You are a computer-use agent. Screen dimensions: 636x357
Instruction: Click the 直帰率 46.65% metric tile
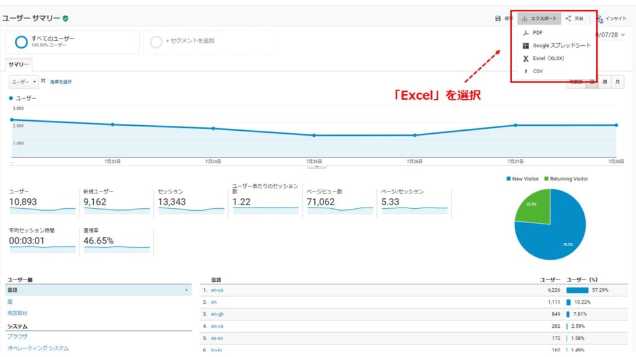[x=116, y=241]
